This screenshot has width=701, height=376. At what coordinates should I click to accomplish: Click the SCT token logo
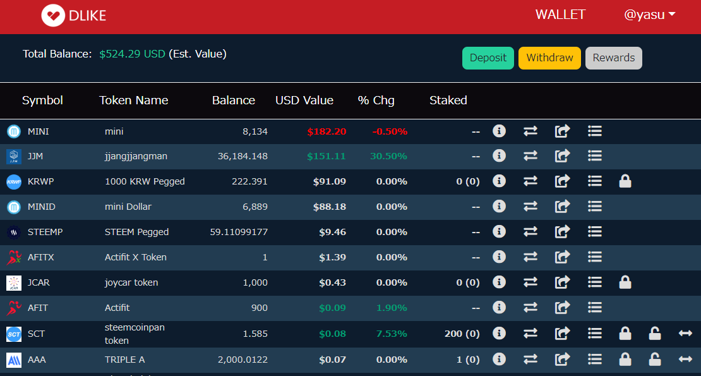14,334
